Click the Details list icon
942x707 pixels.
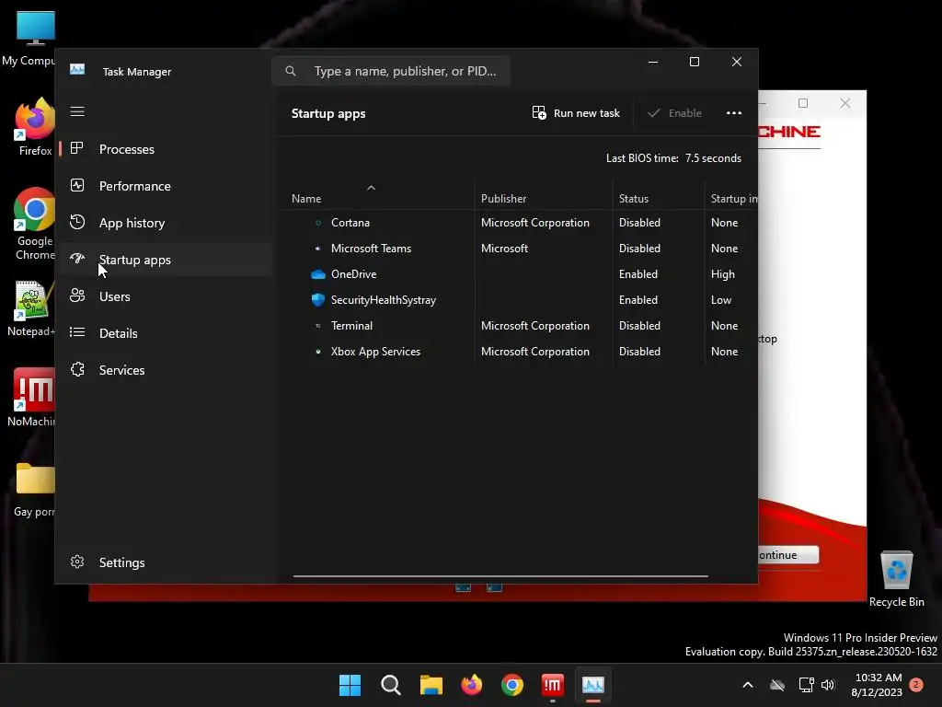click(77, 332)
